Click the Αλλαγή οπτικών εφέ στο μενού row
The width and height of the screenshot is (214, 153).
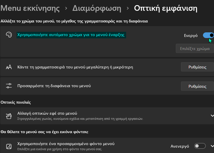coord(107,116)
